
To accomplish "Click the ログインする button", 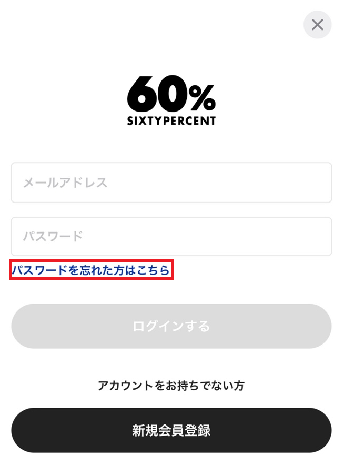I will pyautogui.click(x=171, y=326).
